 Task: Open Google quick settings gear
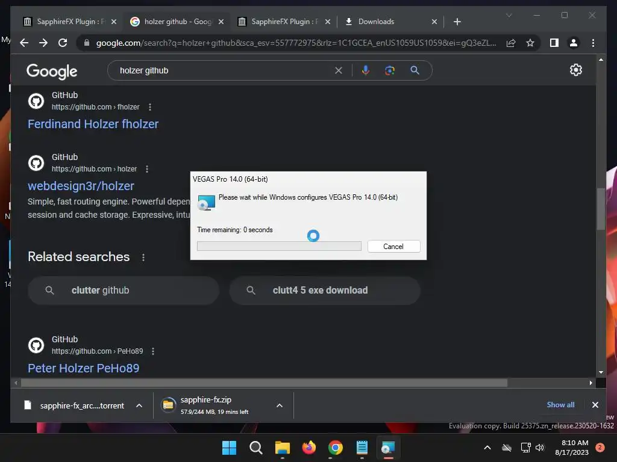[575, 70]
